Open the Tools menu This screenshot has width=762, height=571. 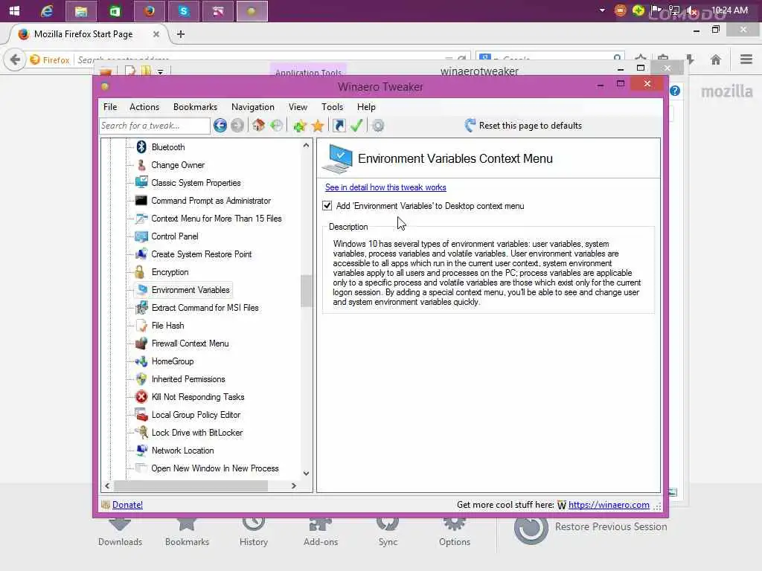(333, 107)
